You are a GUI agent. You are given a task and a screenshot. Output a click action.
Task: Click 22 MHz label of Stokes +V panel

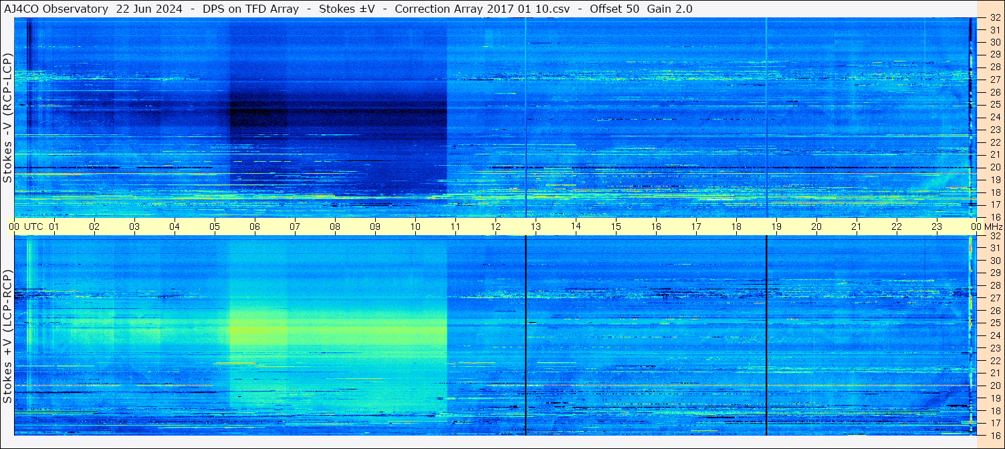point(995,360)
